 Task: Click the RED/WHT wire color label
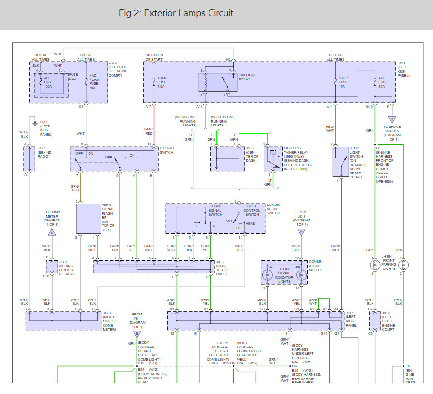tap(330, 128)
